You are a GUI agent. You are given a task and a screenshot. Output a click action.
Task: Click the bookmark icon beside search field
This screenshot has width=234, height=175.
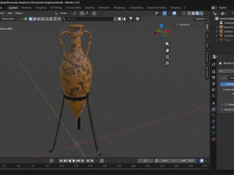point(119,19)
